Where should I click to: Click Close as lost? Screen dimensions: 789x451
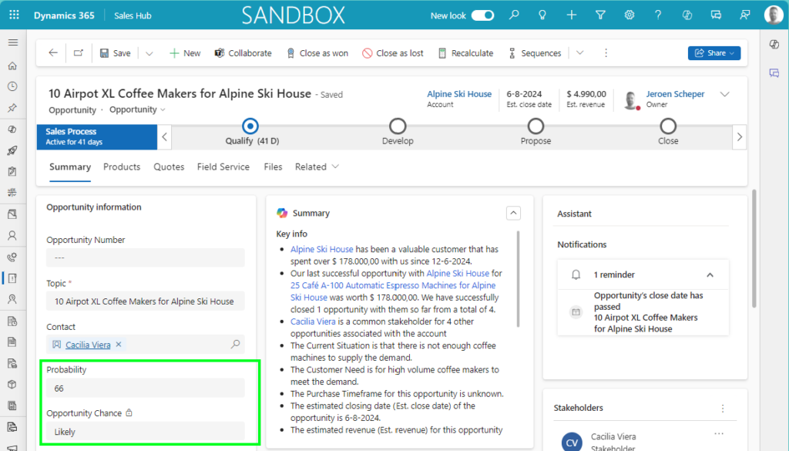coord(393,53)
